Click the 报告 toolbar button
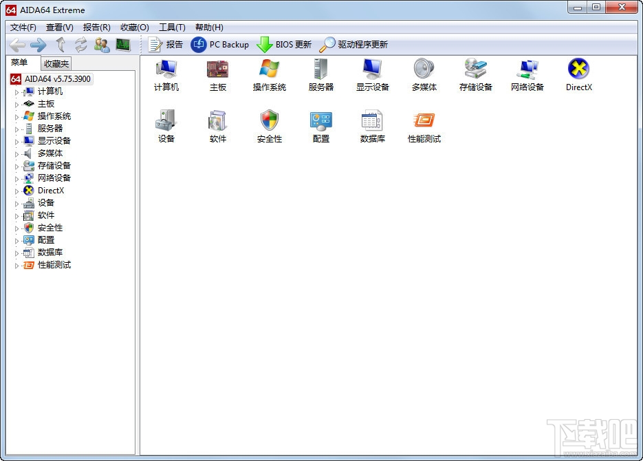Viewport: 643px width, 461px height. point(165,45)
